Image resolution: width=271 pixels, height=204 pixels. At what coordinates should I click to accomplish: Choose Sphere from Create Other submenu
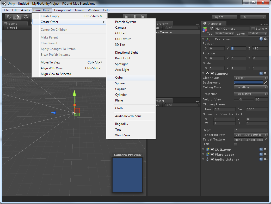click(x=131, y=83)
